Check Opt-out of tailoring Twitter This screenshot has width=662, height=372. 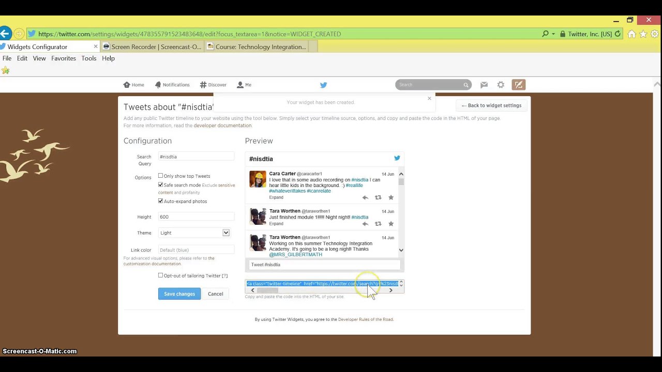pyautogui.click(x=160, y=275)
